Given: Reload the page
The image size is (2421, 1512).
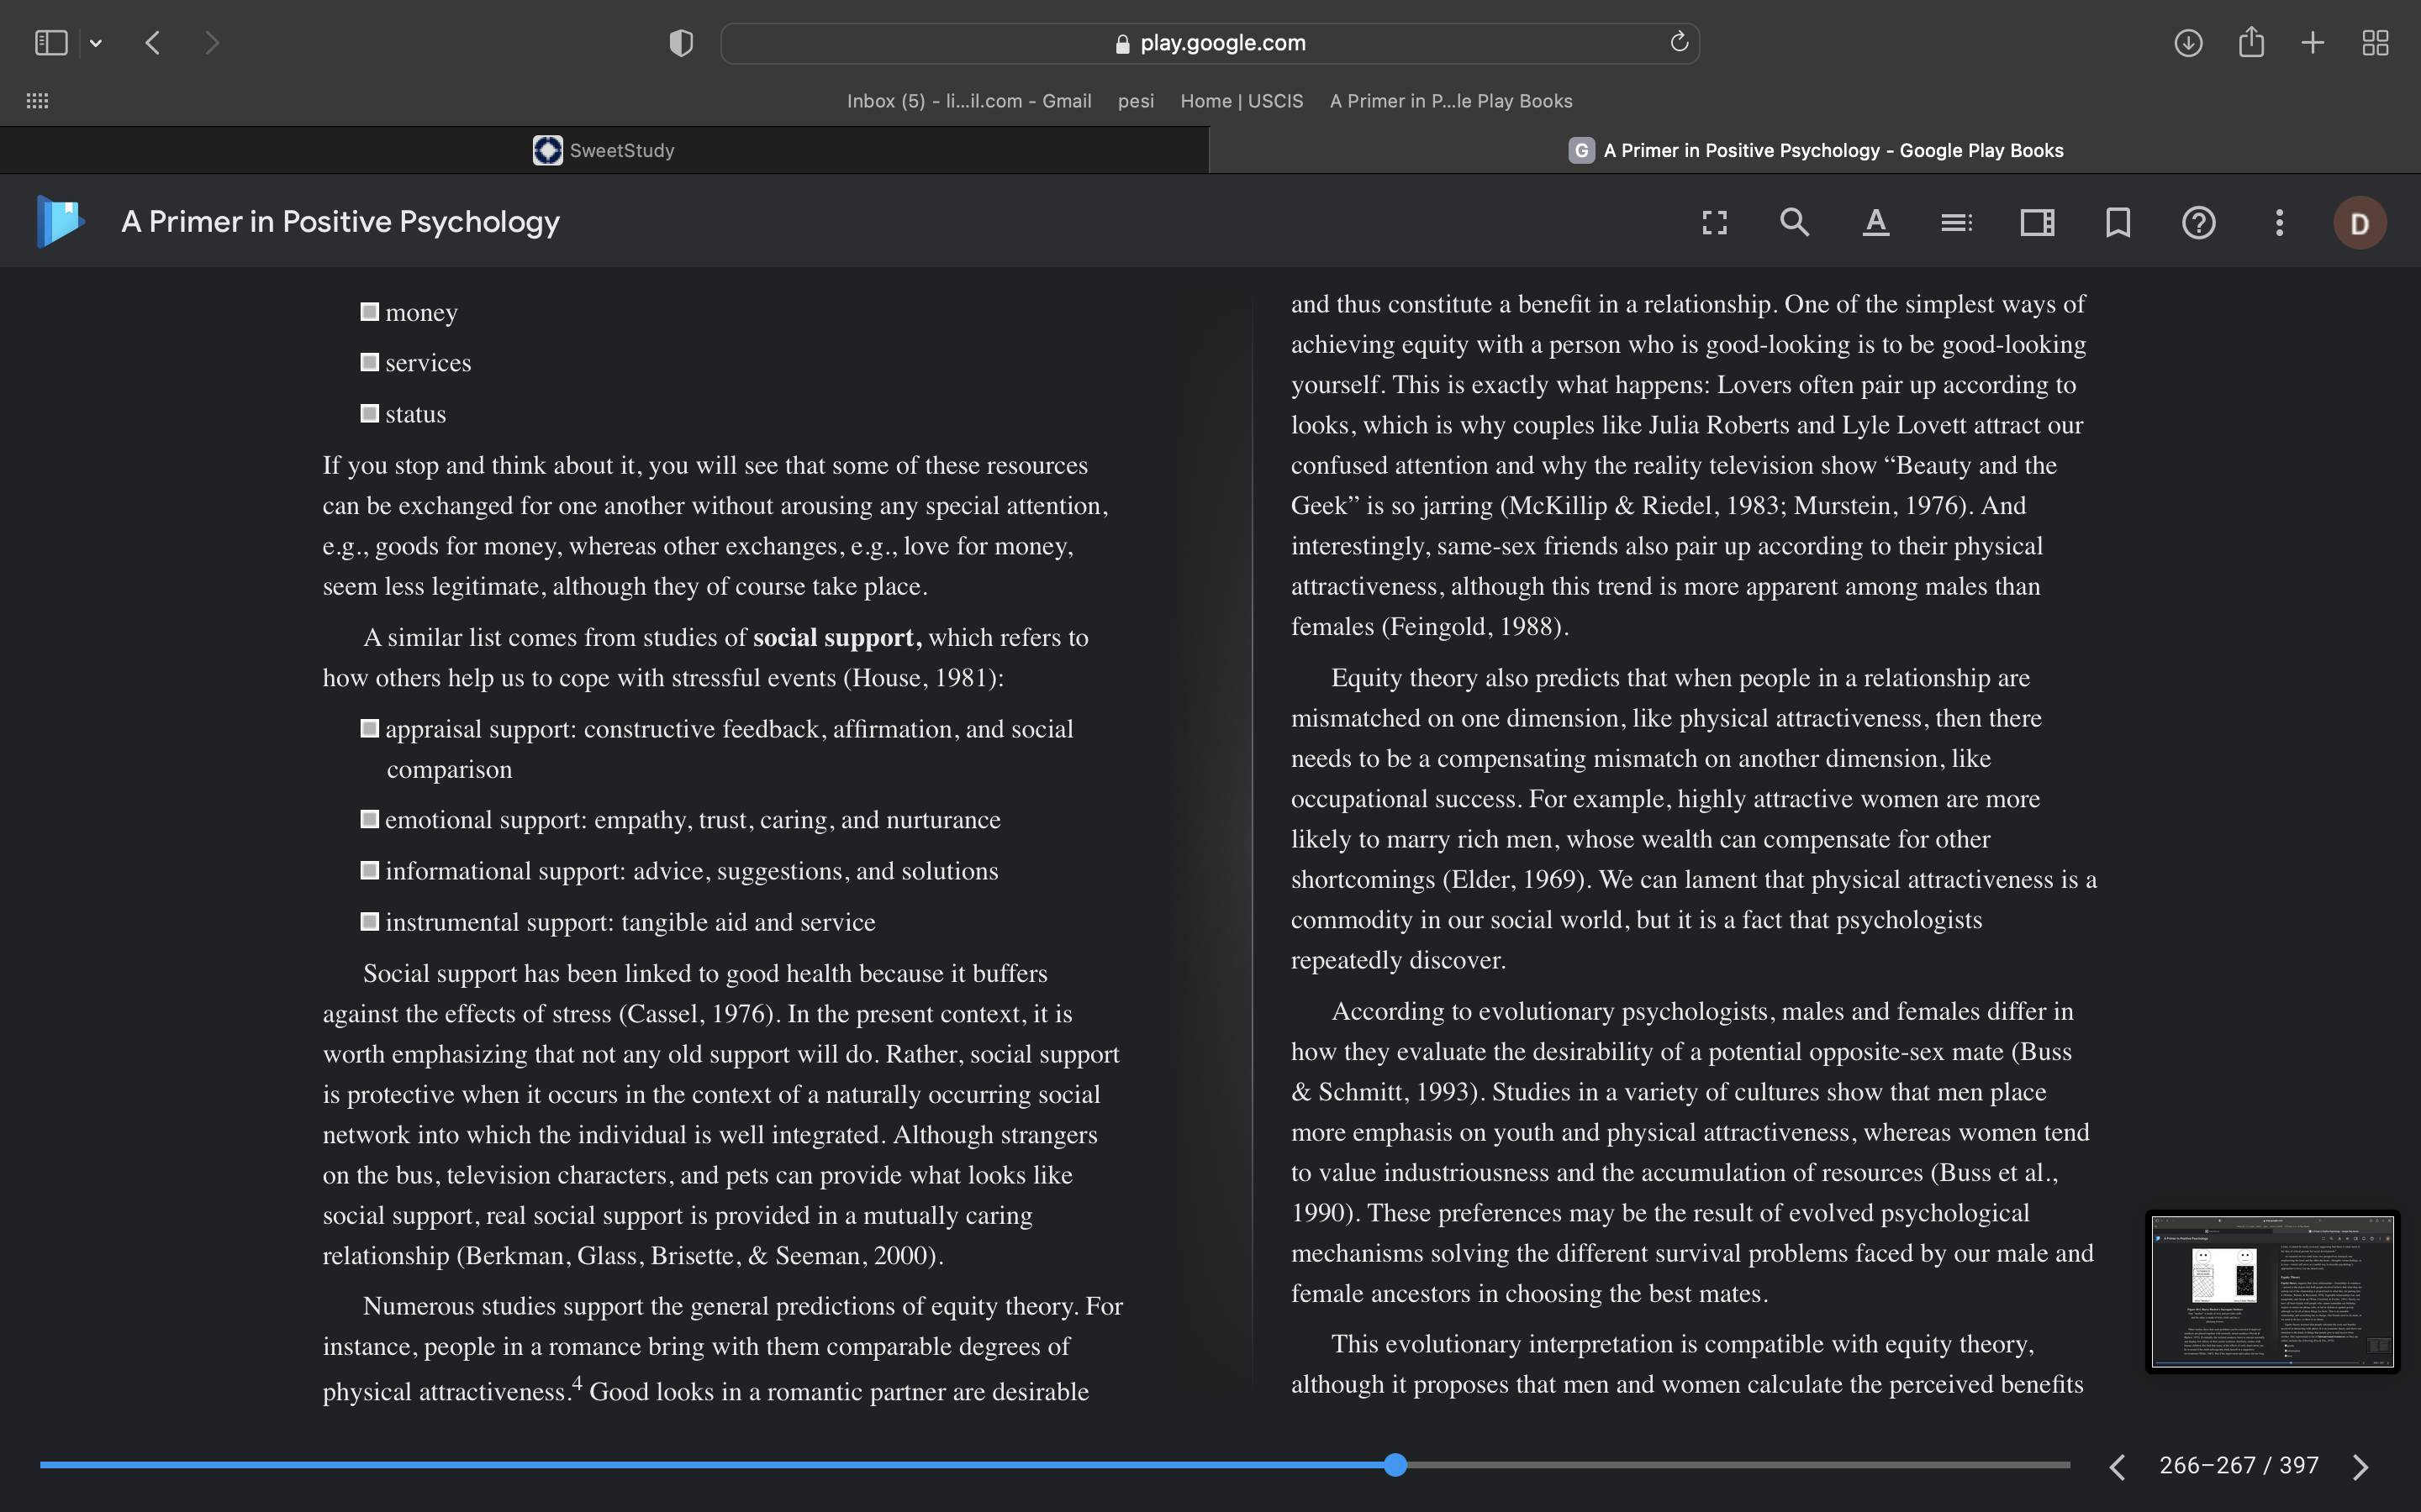Looking at the screenshot, I should pos(1679,42).
